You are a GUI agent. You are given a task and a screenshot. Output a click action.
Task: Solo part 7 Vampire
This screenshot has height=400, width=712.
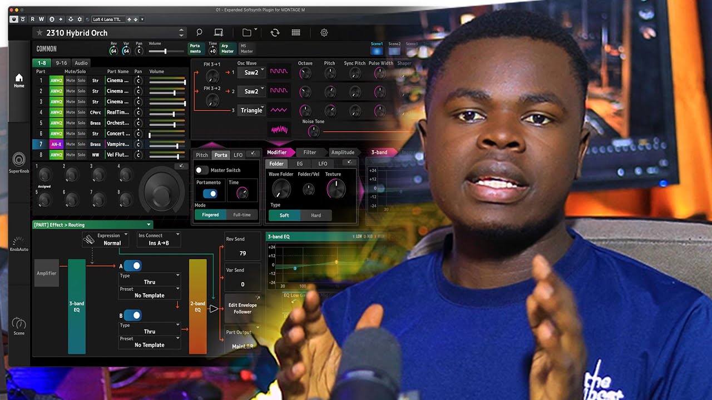81,144
